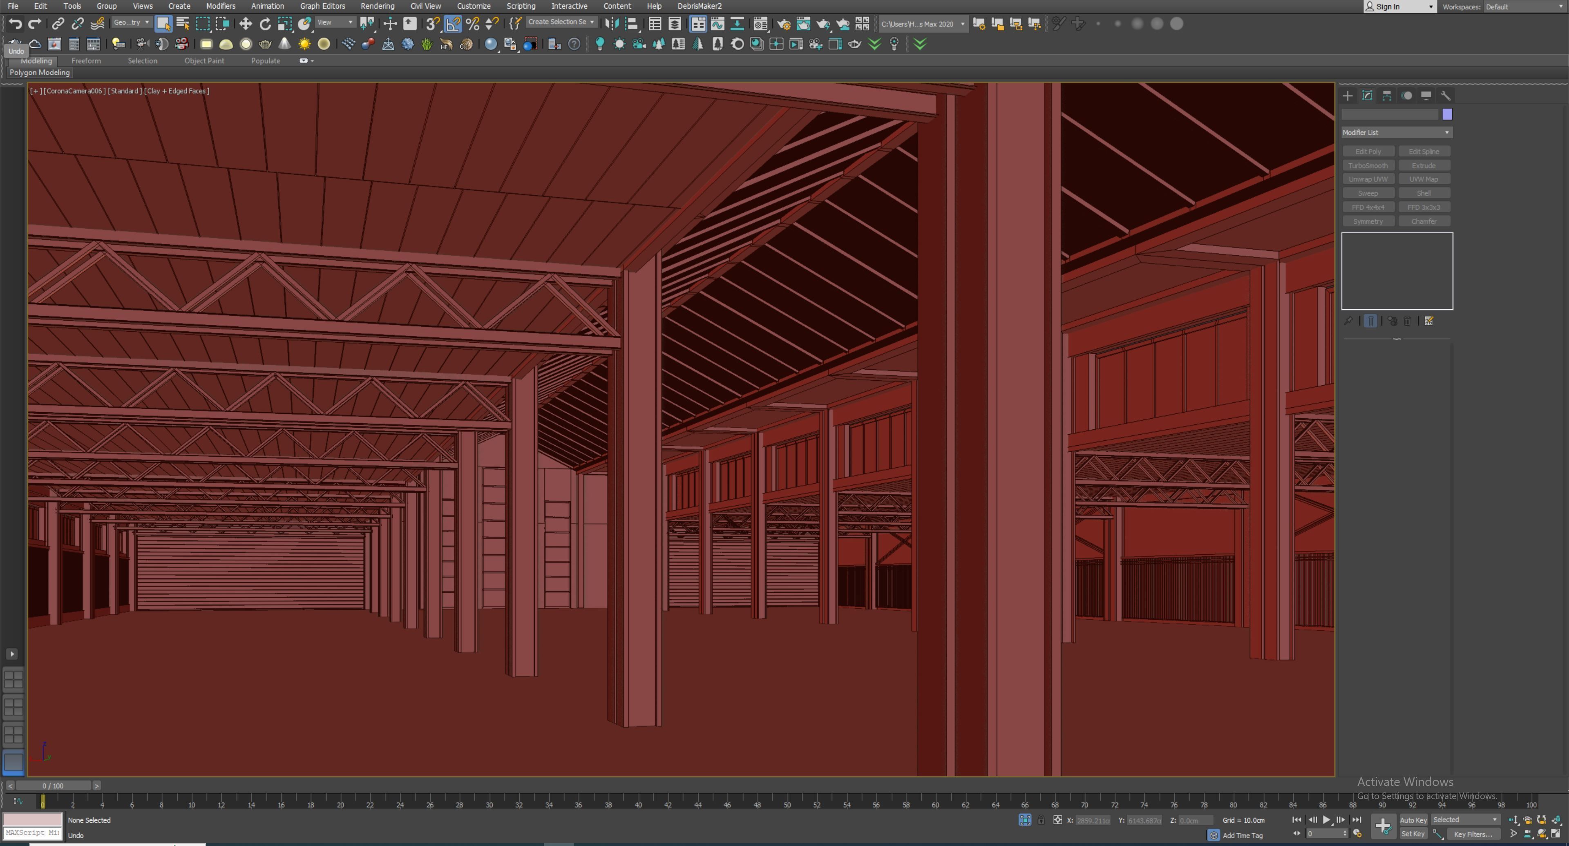Create a teapot primitive icon

coord(265,44)
